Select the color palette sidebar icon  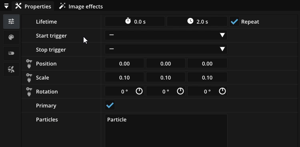(11, 37)
